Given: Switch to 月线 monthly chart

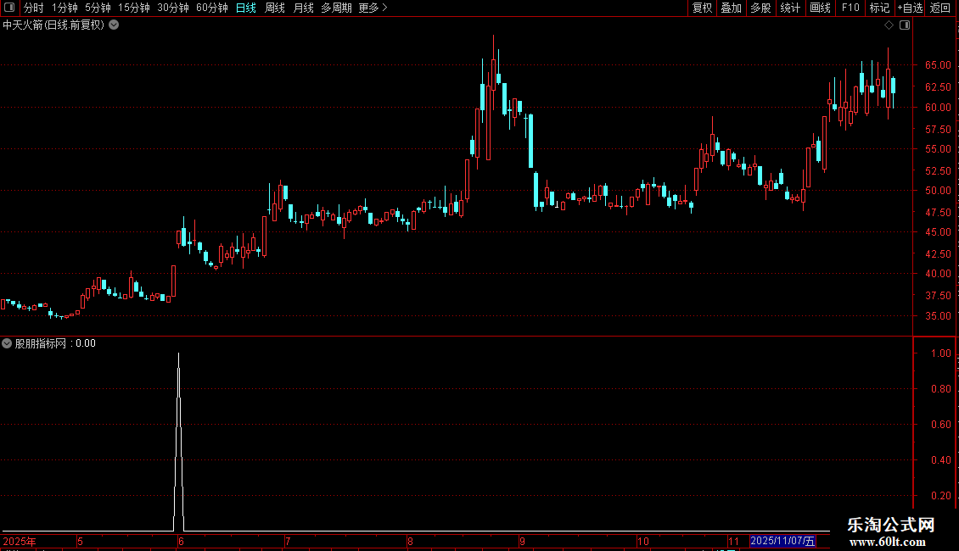Looking at the screenshot, I should [303, 8].
